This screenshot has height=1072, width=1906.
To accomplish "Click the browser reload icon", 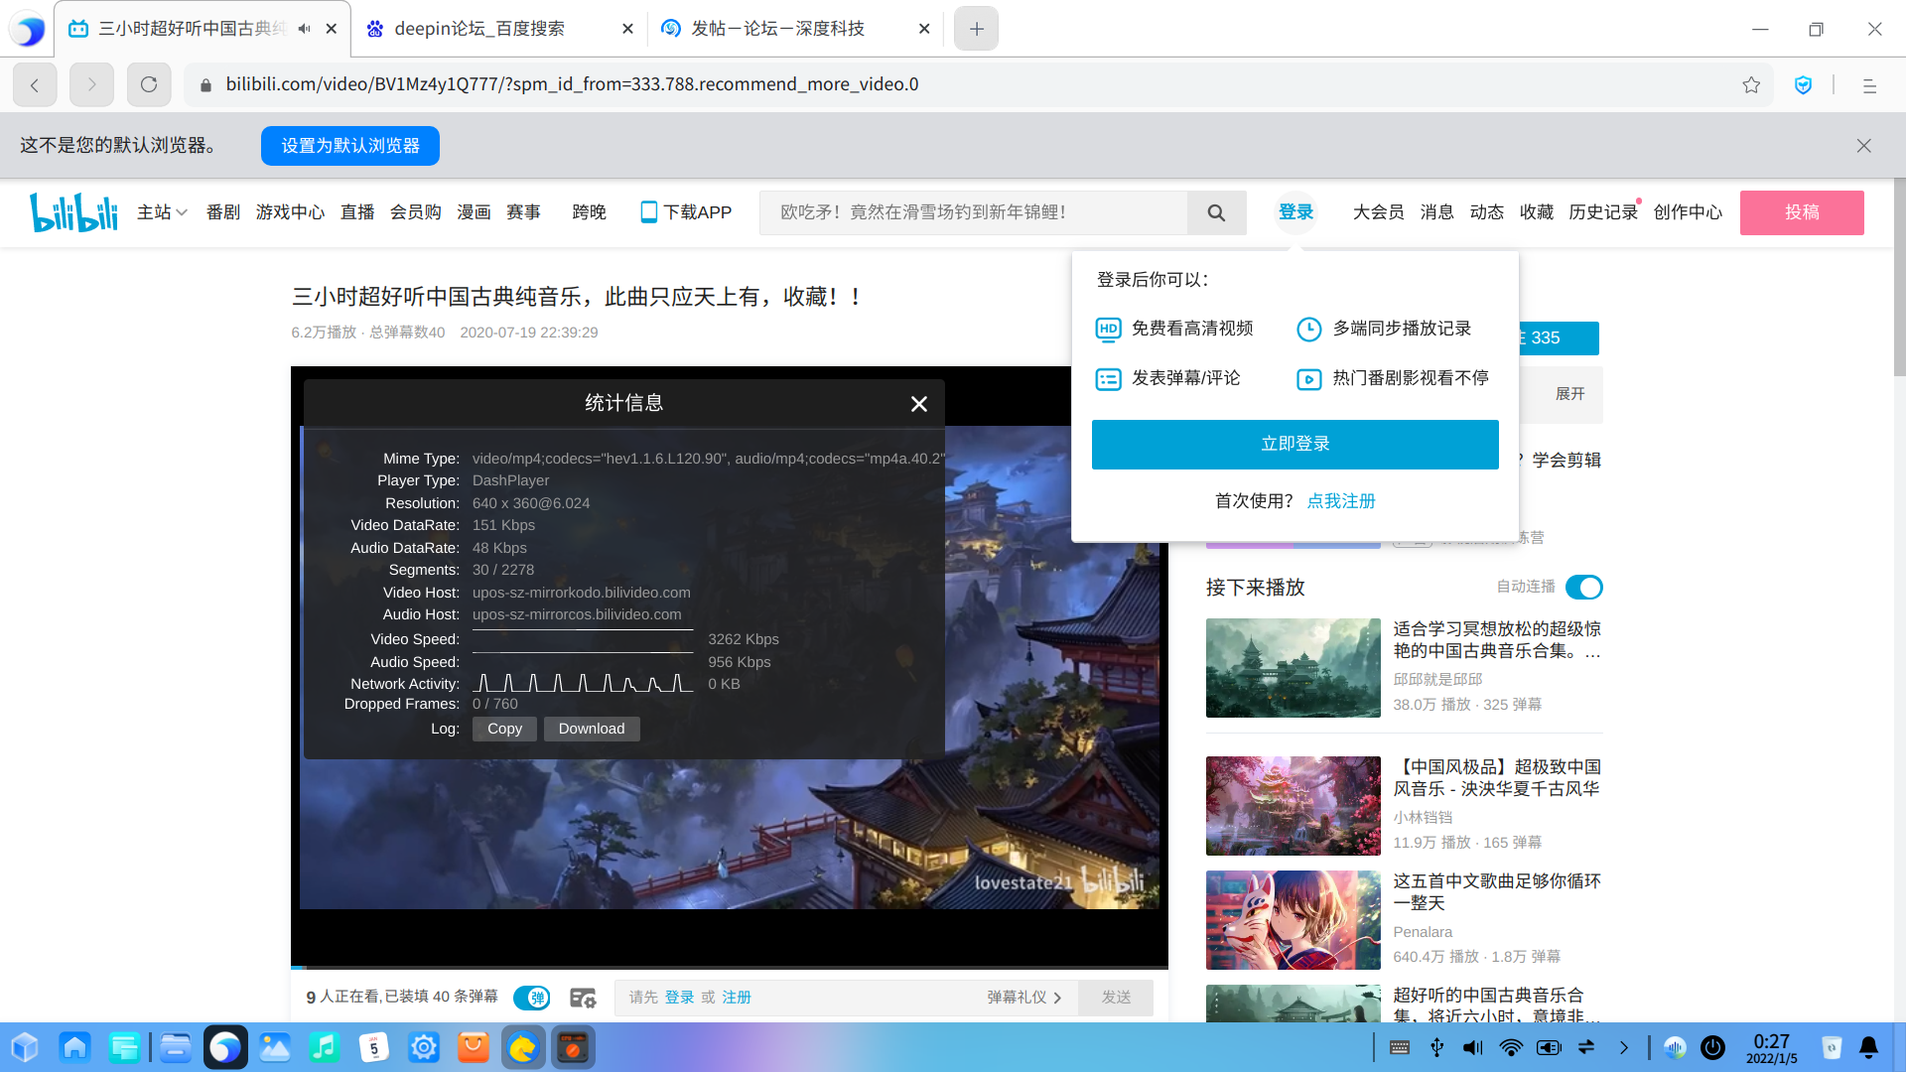I will point(149,85).
